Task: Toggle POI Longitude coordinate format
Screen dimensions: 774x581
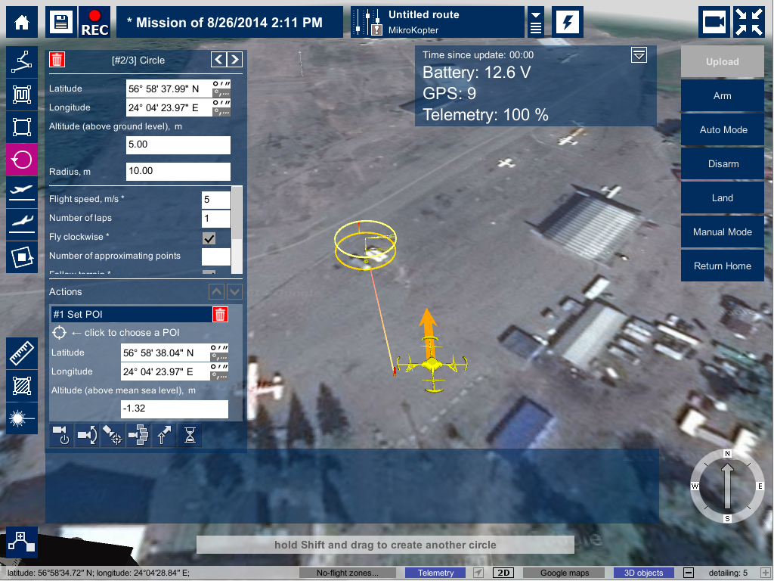Action: (x=219, y=371)
